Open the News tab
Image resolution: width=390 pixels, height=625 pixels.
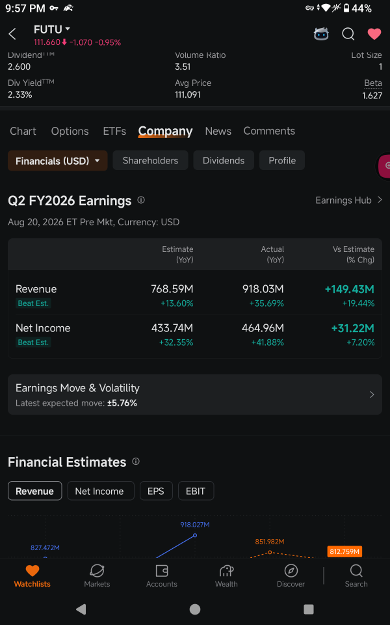coord(218,131)
